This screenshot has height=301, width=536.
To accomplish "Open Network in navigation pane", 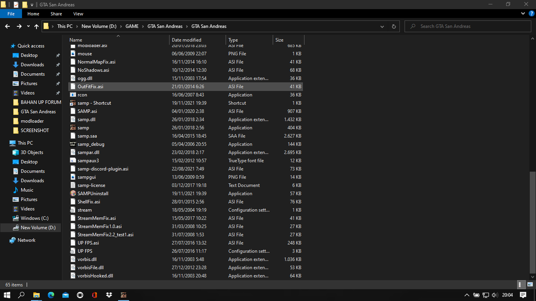I will point(26,240).
